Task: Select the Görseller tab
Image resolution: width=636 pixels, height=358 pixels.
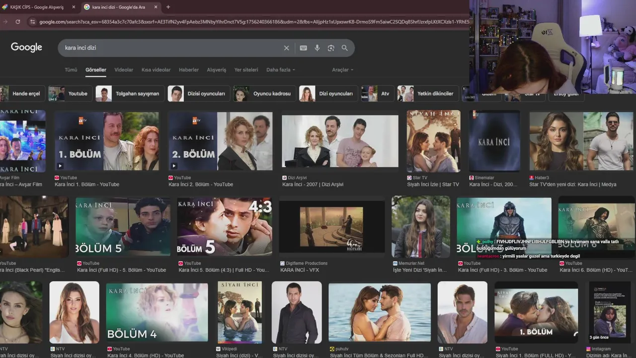Action: (x=96, y=70)
